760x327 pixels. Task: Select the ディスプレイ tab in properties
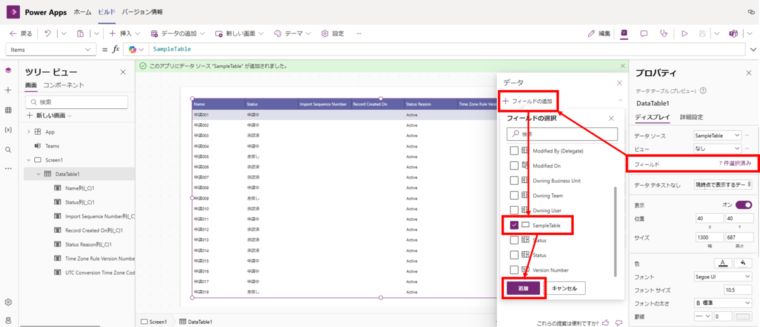pyautogui.click(x=652, y=117)
